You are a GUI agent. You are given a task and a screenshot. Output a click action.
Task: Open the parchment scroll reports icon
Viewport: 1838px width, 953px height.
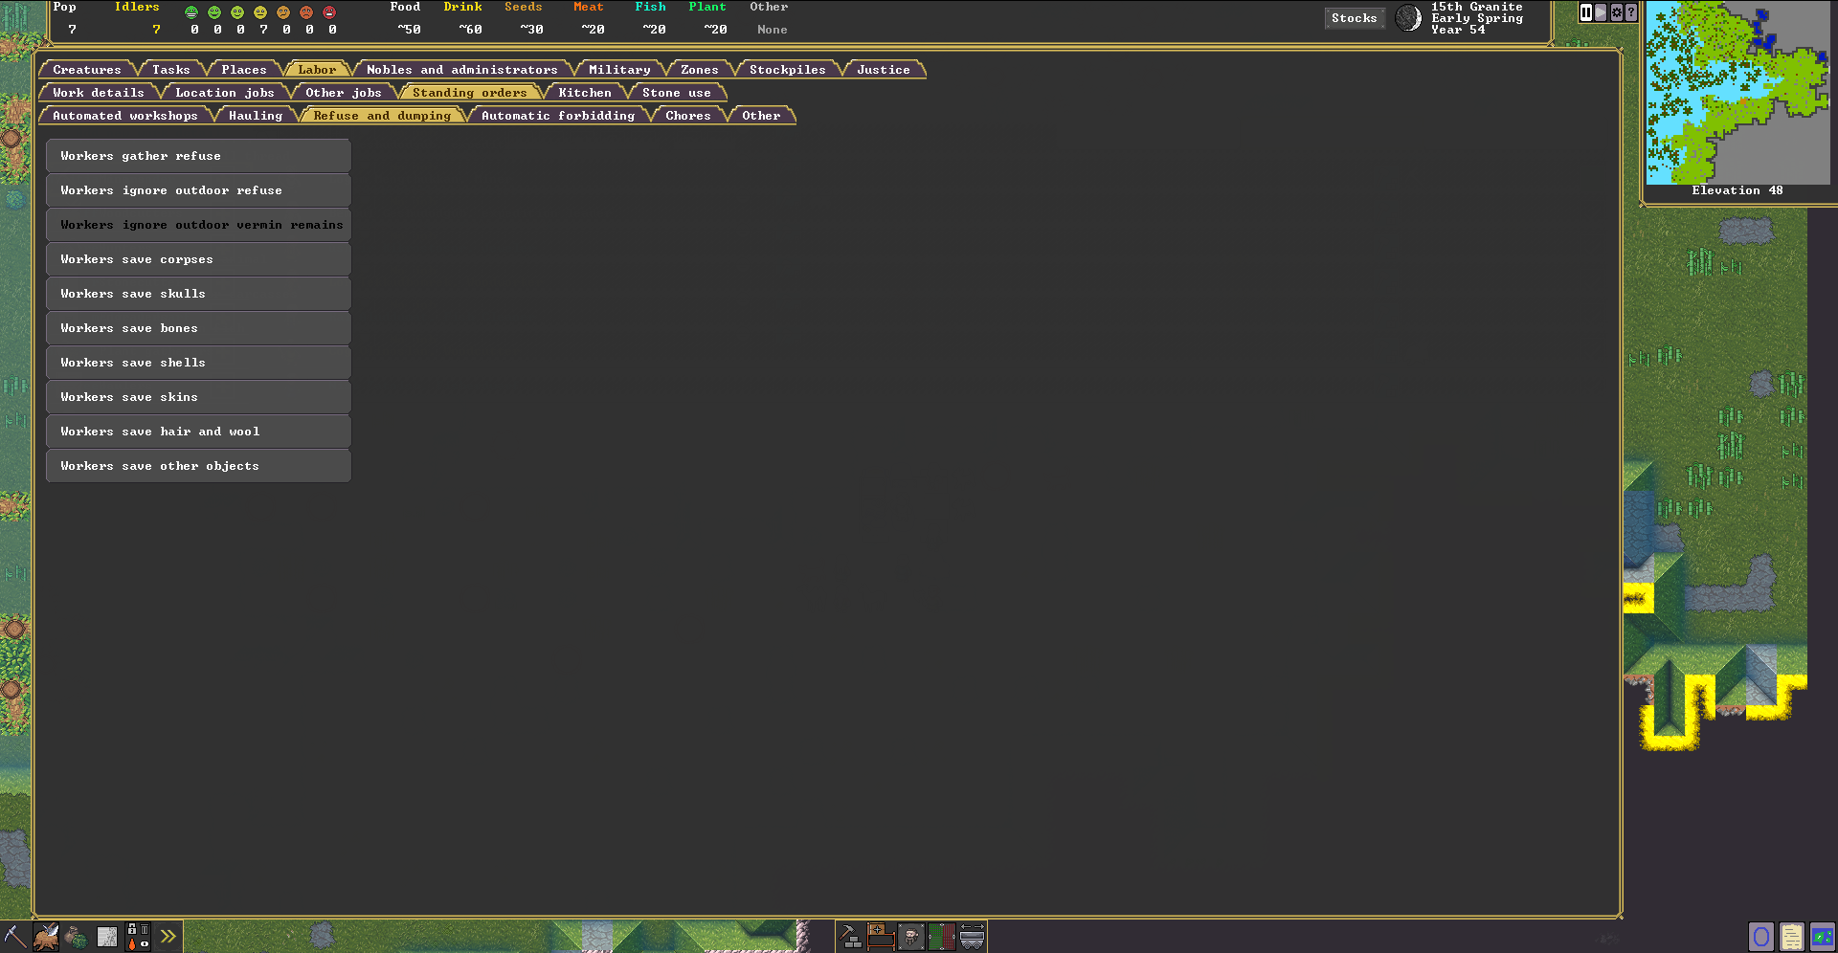pyautogui.click(x=1791, y=937)
